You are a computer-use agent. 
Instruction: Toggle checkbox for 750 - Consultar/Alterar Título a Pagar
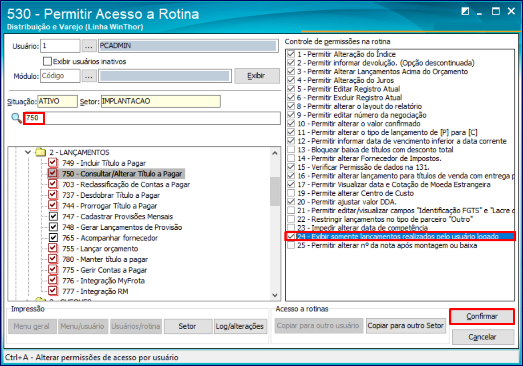(53, 174)
